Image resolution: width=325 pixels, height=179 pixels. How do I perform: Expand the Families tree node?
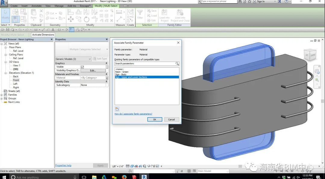[x=2, y=95]
